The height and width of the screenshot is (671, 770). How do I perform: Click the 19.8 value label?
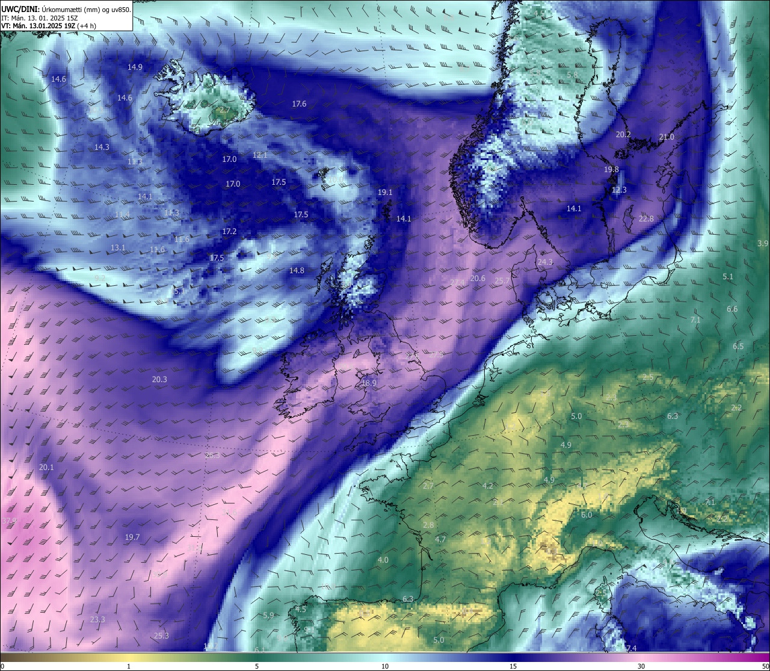coord(611,170)
